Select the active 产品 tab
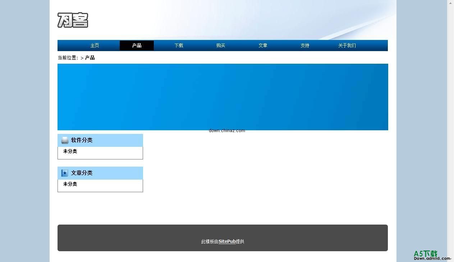The image size is (454, 262). (137, 45)
